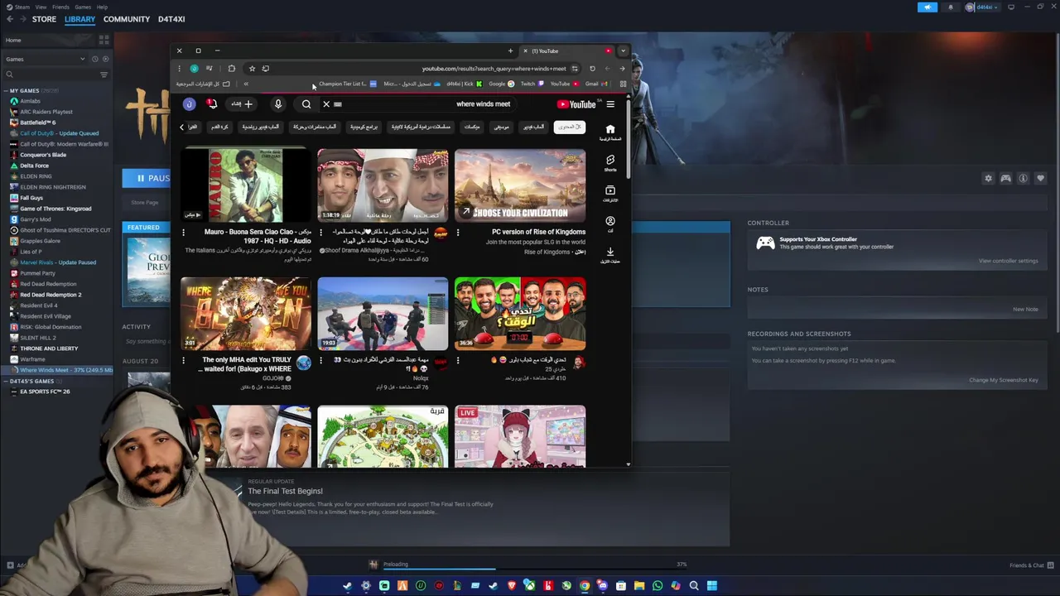Favorite game with heart icon
The height and width of the screenshot is (596, 1060).
(1041, 178)
